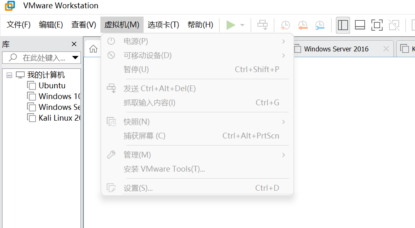
Task: Toggle the thumbnail bar view button
Action: pyautogui.click(x=360, y=25)
